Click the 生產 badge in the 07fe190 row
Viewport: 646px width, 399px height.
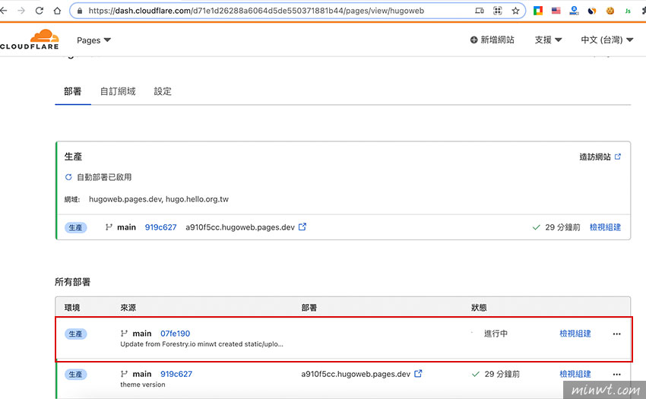point(75,334)
